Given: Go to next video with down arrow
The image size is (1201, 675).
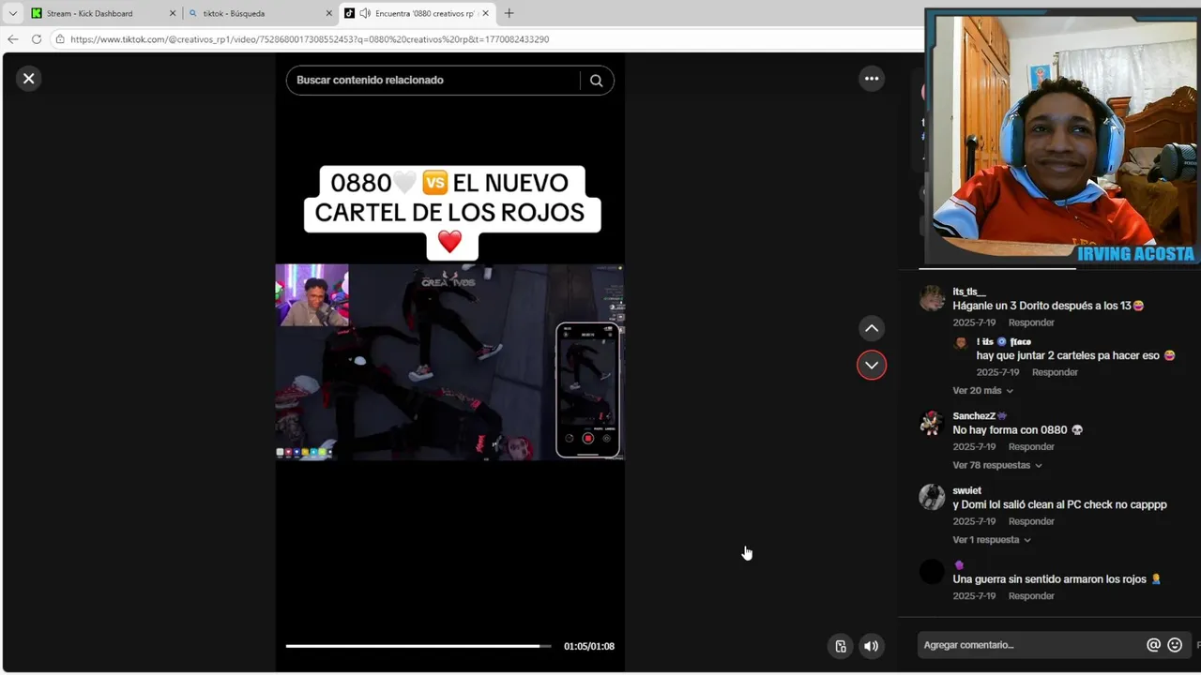Looking at the screenshot, I should point(872,365).
